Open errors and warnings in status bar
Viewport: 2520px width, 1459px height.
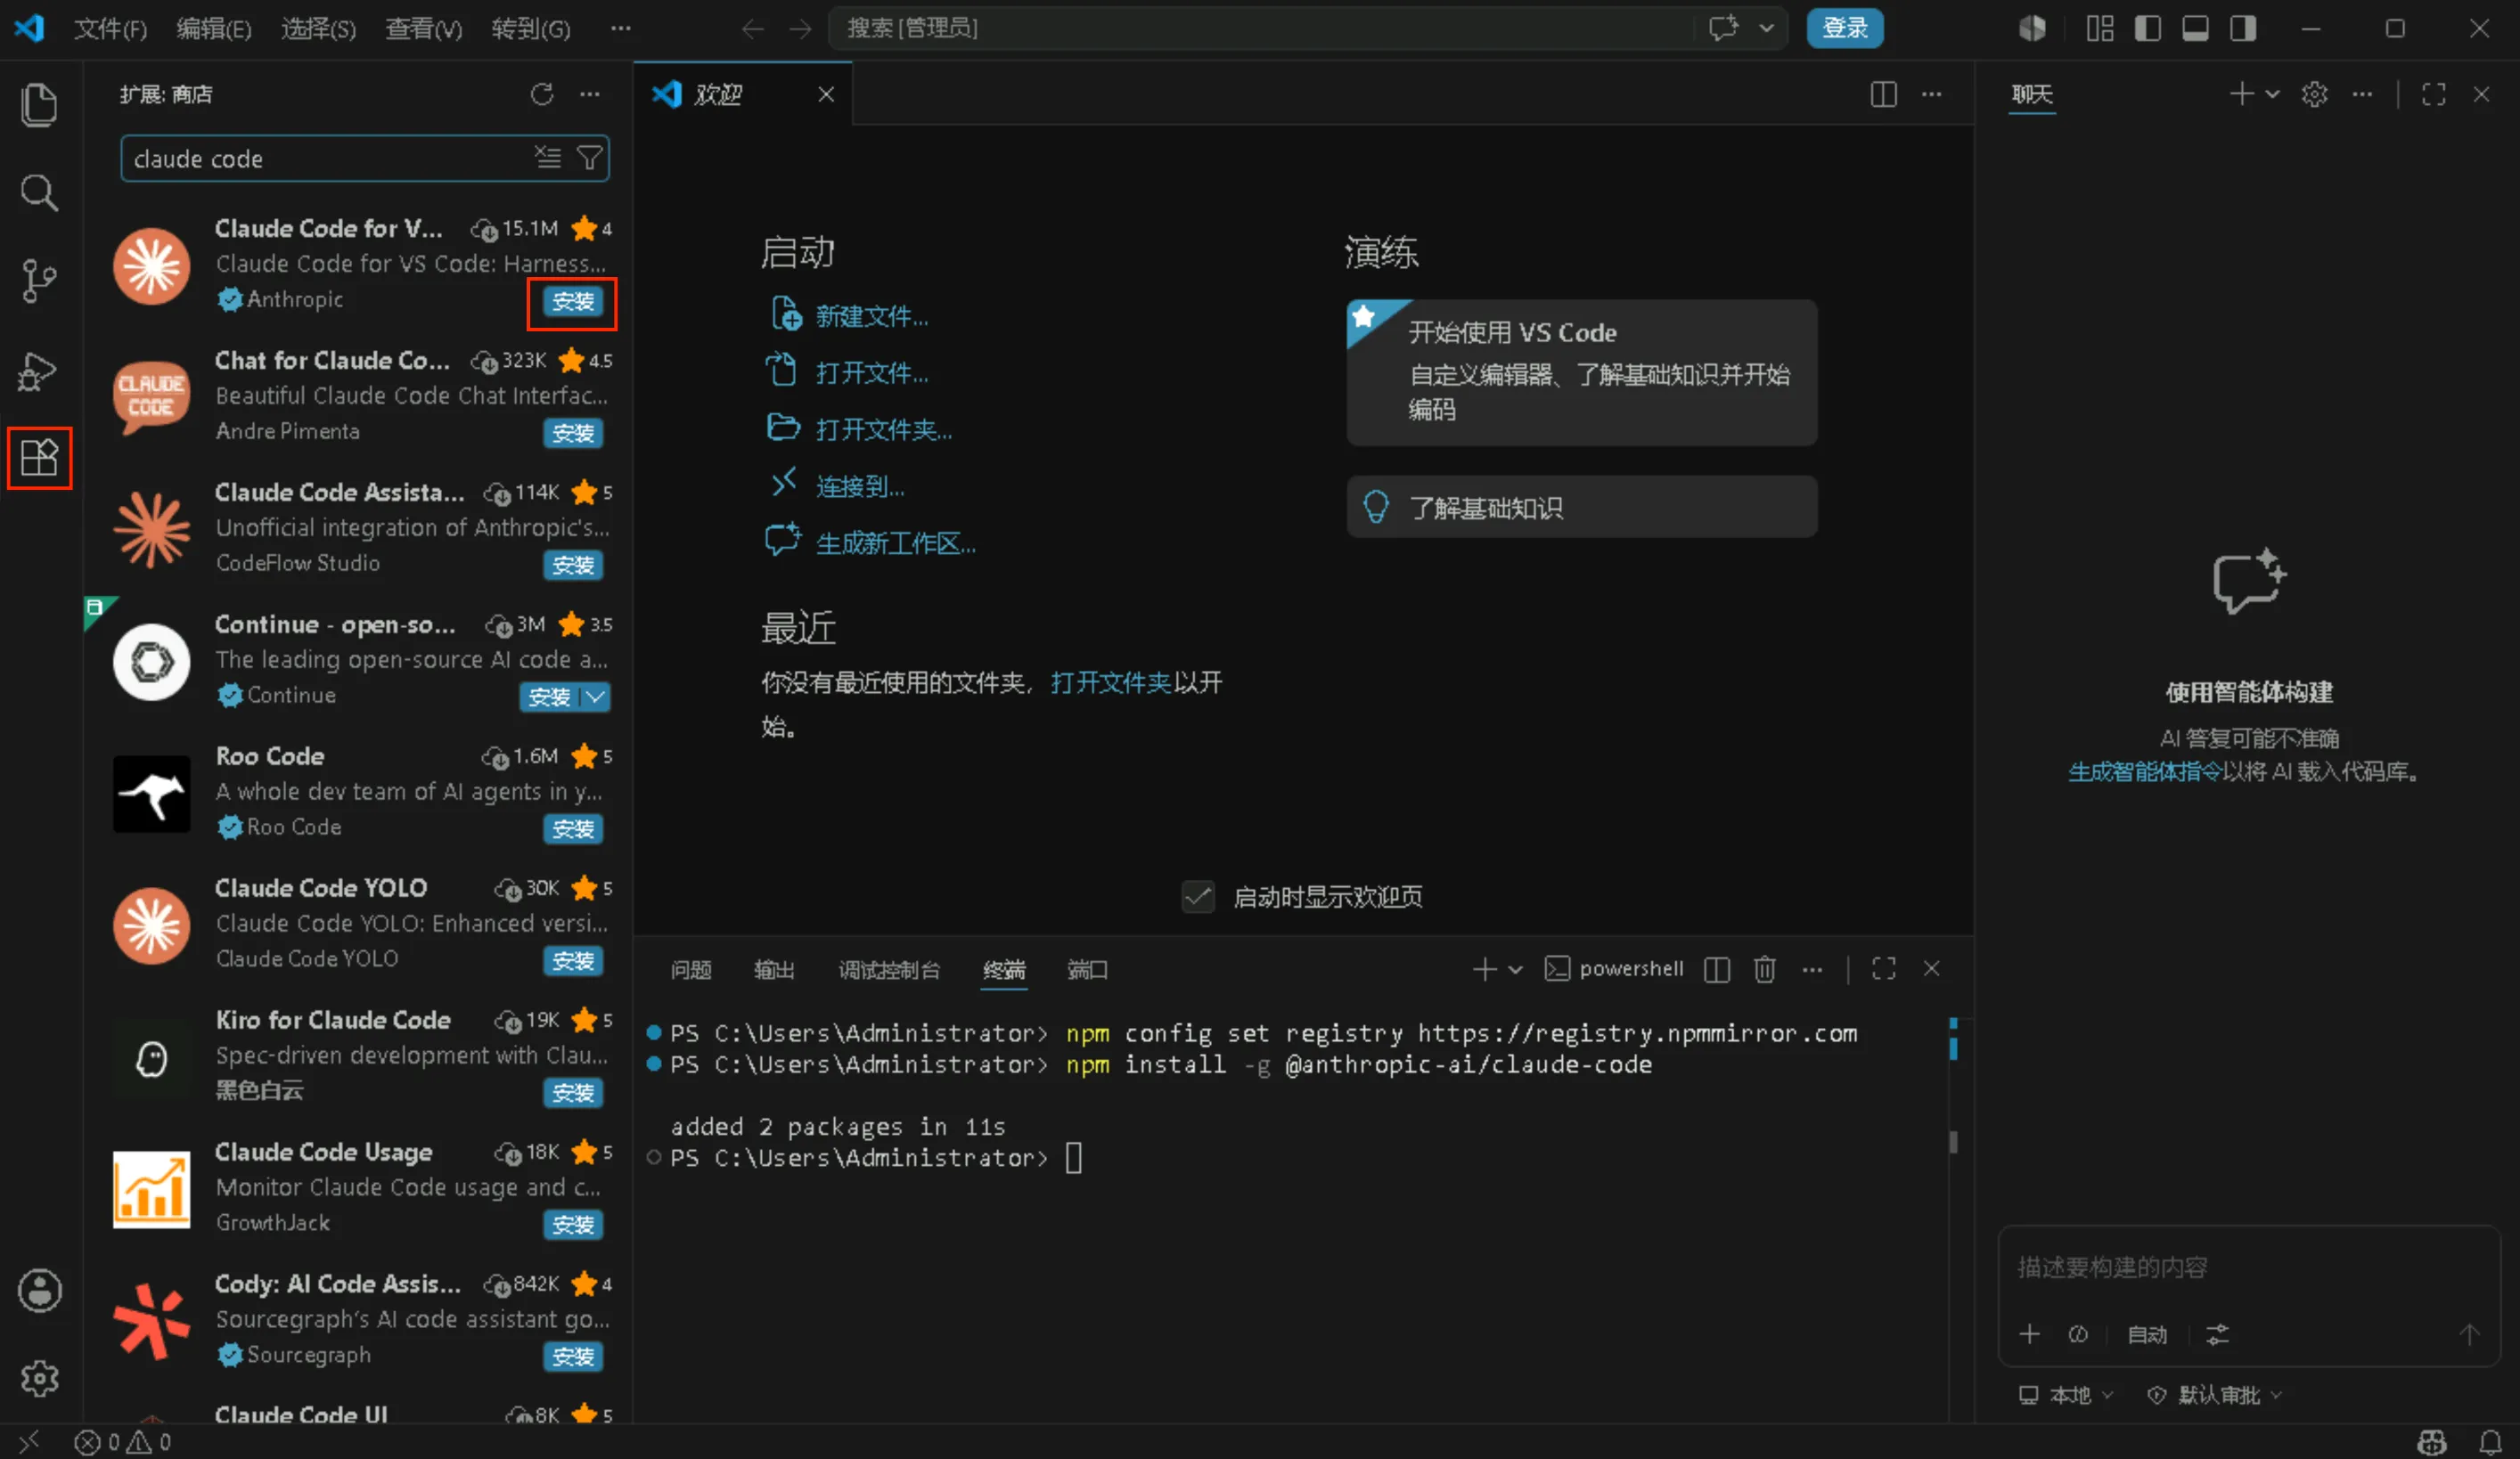[123, 1442]
